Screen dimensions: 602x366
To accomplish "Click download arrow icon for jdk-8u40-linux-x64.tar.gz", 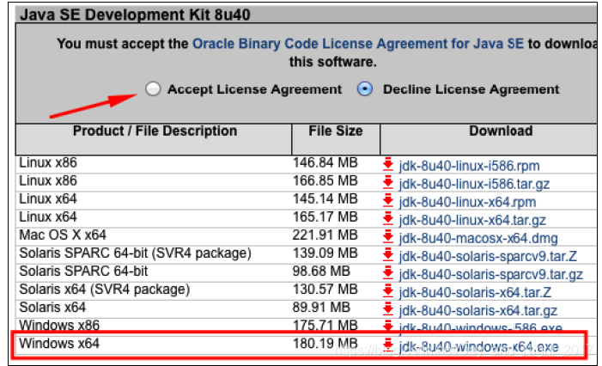I will 388,218.
